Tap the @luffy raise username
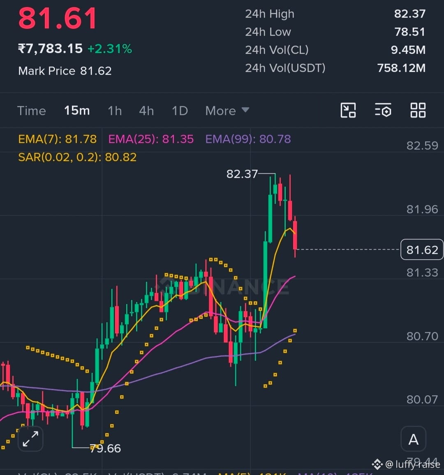 412,464
